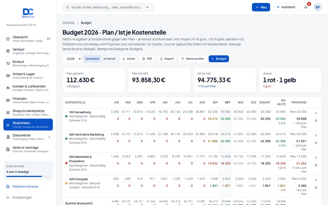The height and width of the screenshot is (205, 328).
Task: Open the Assistent button
Action: 286,7
